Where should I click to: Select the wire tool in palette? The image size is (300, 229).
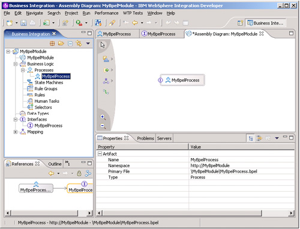click(106, 92)
